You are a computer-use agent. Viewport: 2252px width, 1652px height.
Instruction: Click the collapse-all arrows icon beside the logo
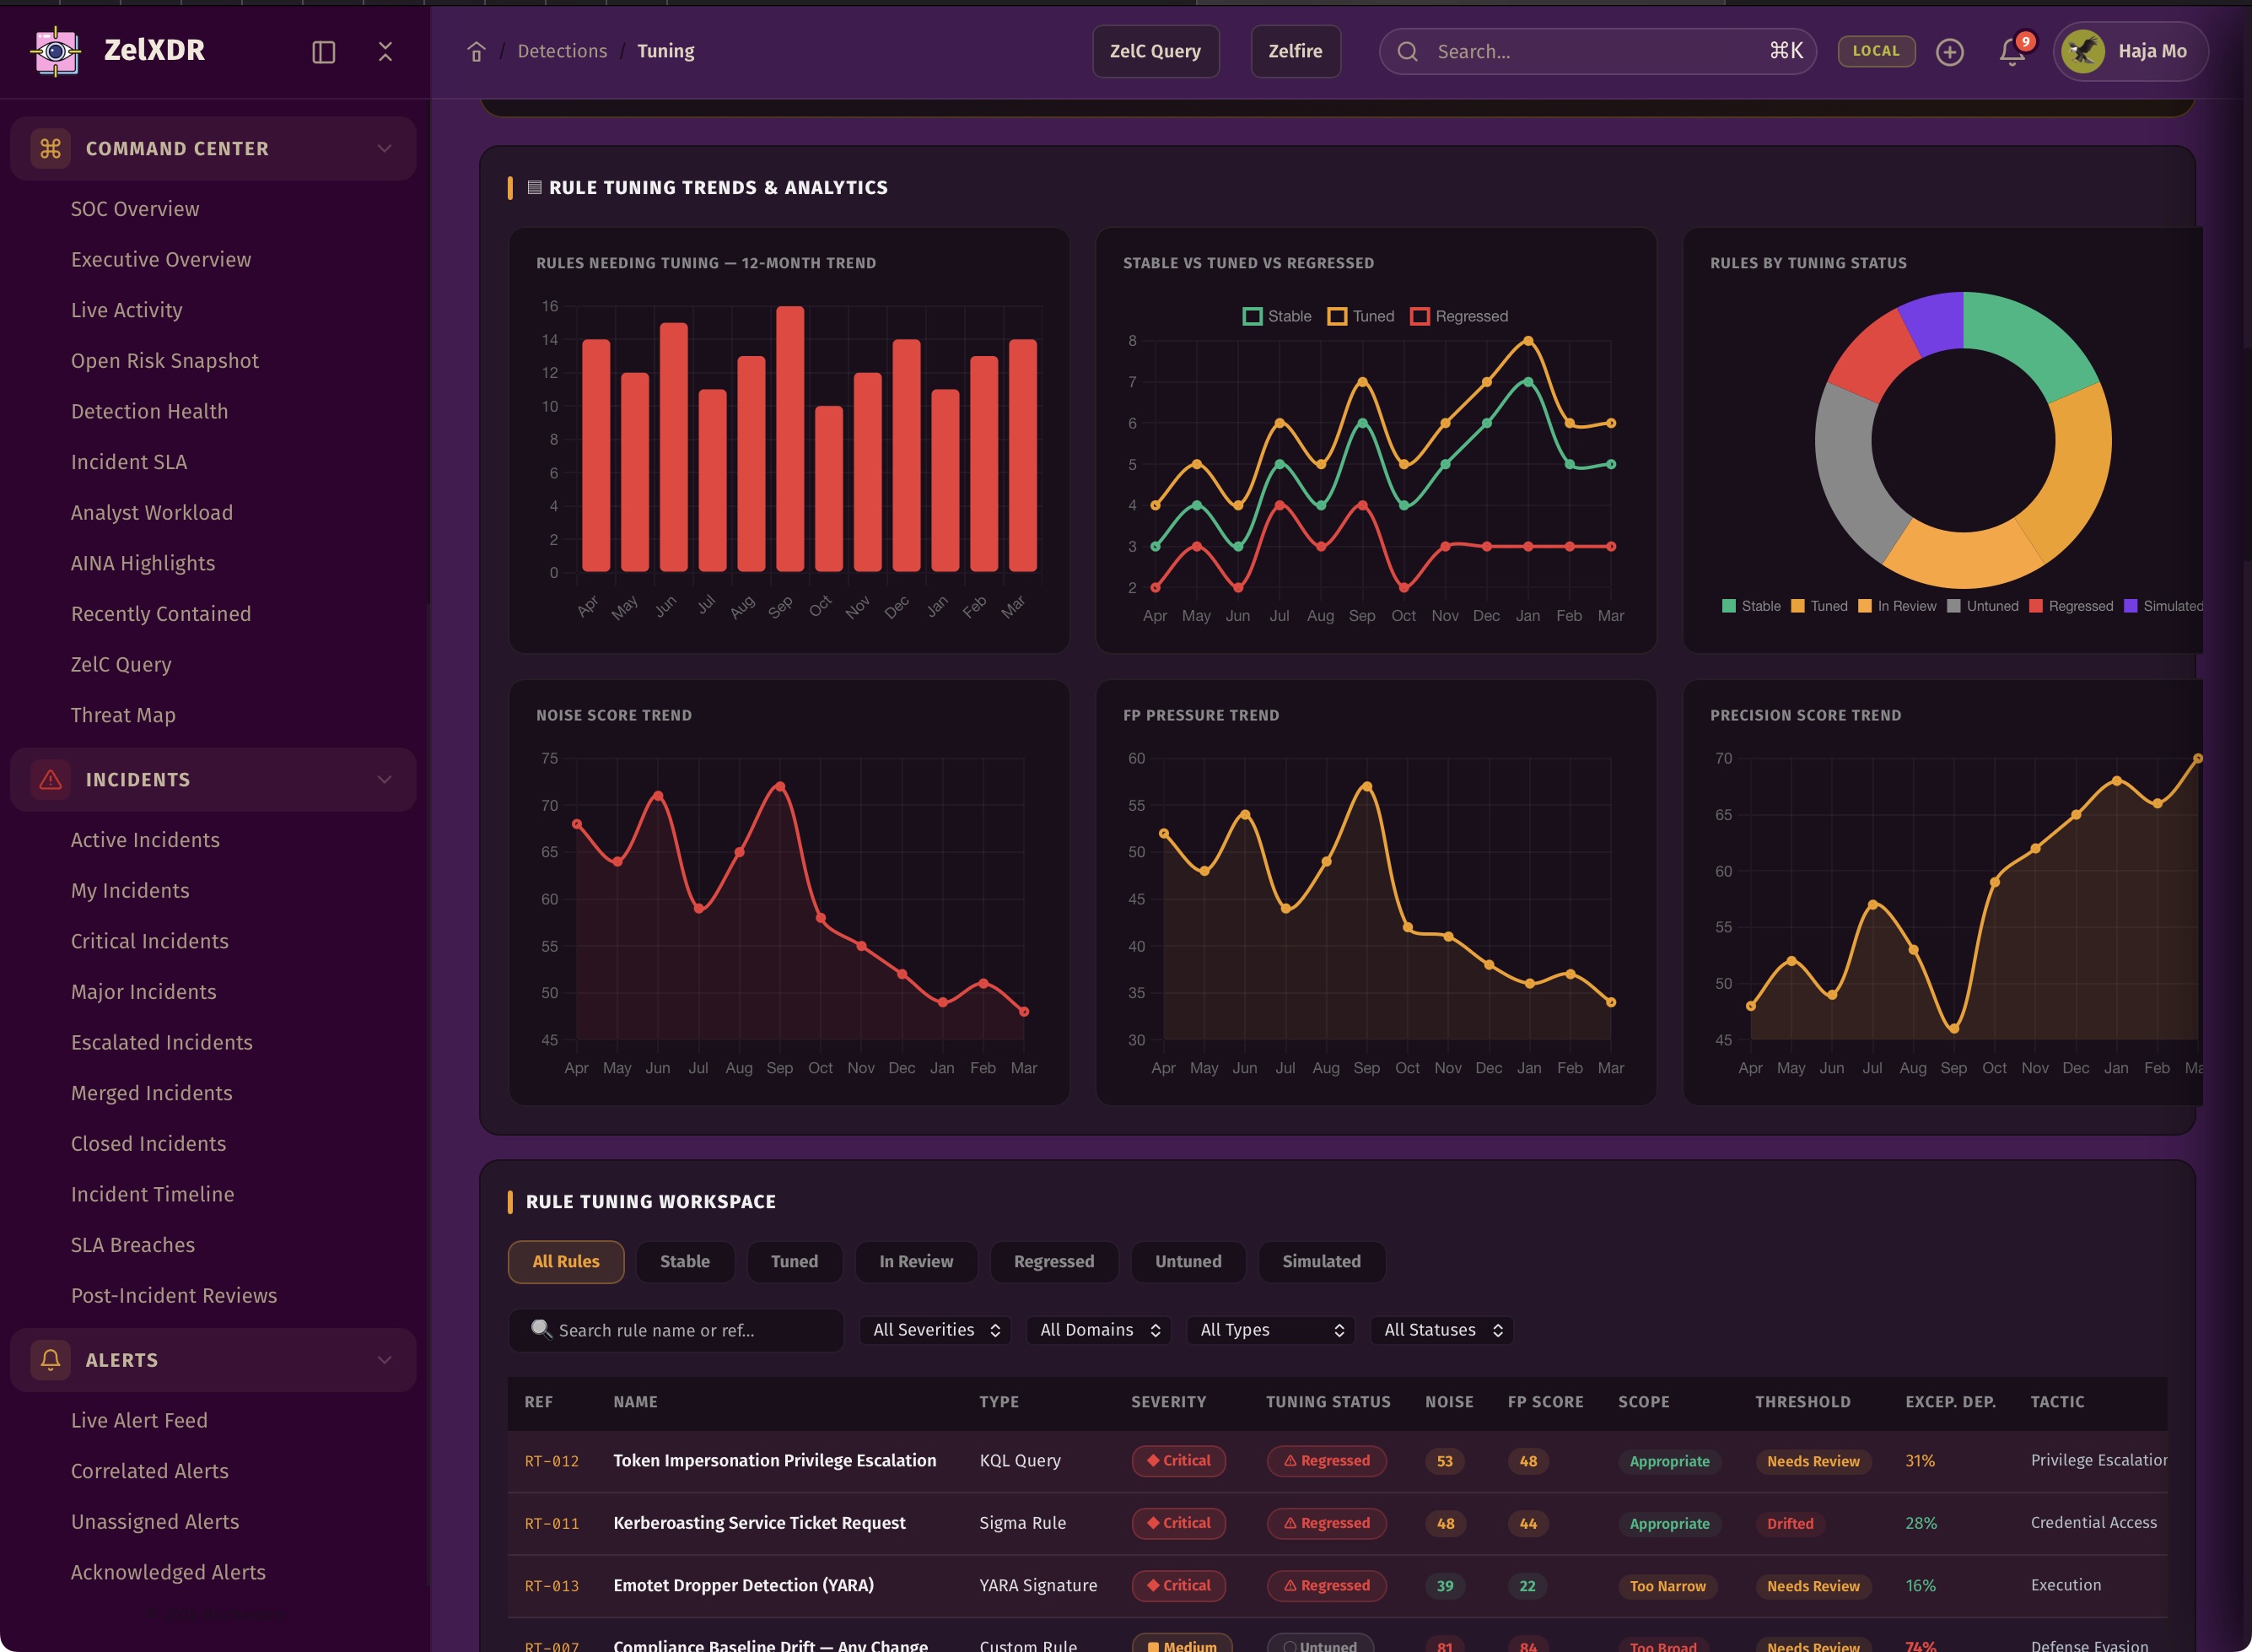click(385, 52)
